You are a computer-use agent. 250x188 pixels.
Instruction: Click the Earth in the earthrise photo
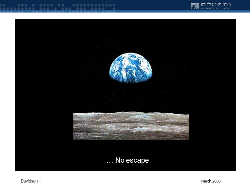(130, 68)
